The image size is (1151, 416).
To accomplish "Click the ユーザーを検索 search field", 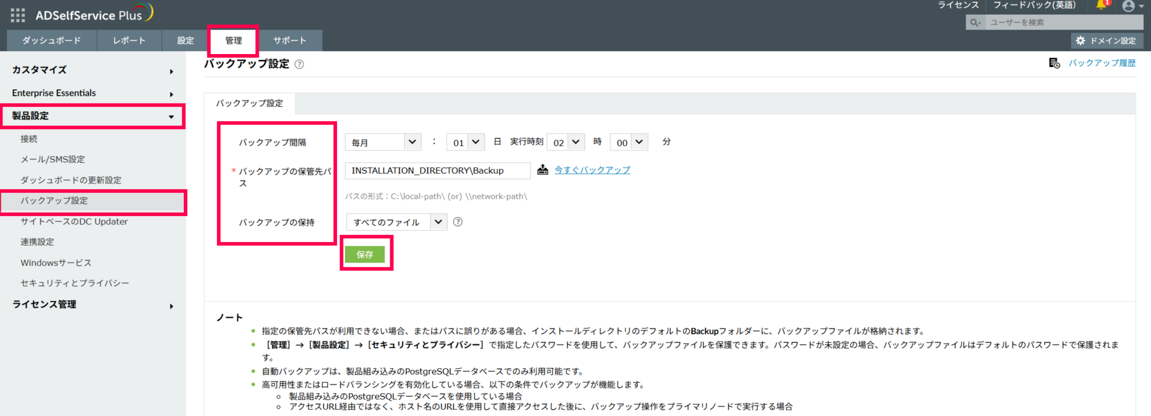I will click(x=1064, y=22).
